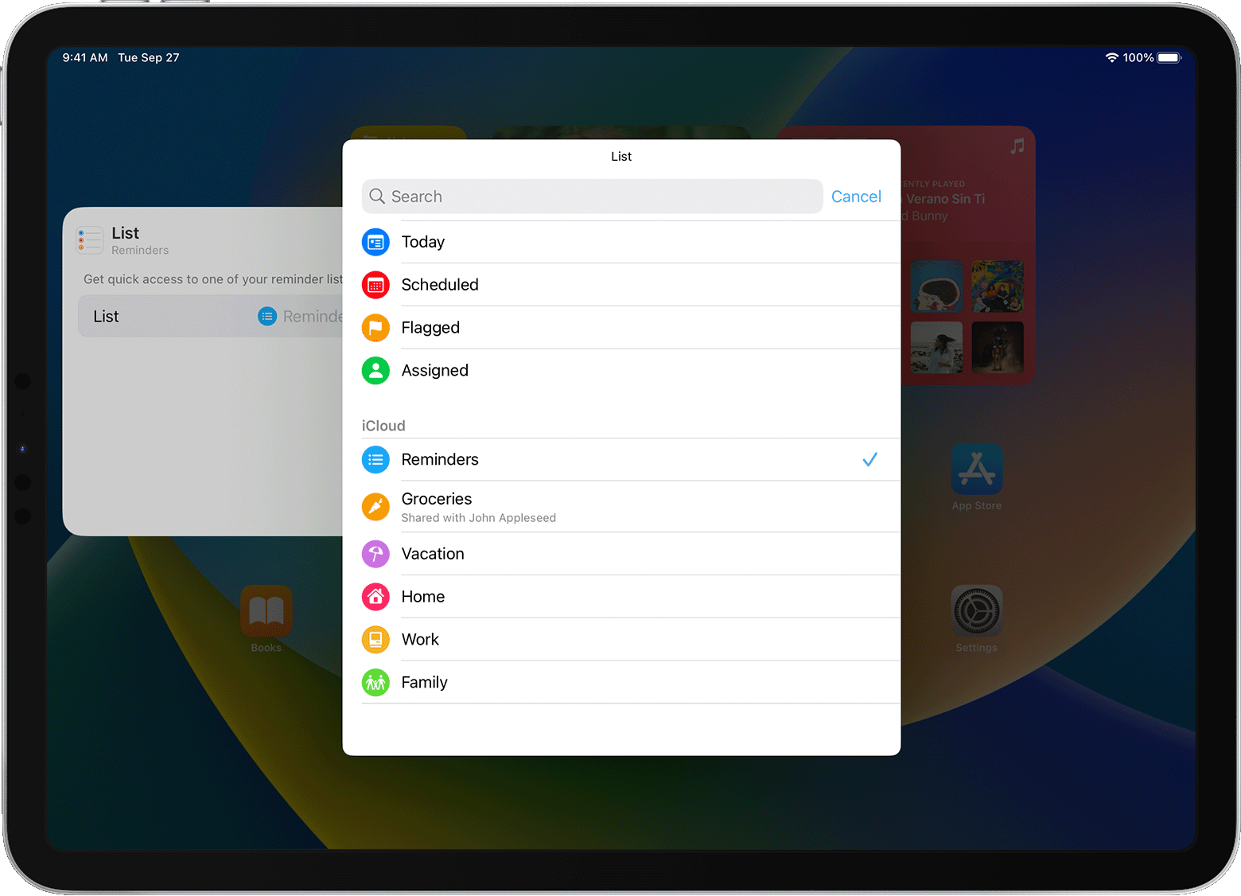Viewport: 1241px width, 896px height.
Task: Open the App Store icon
Action: coord(977,469)
